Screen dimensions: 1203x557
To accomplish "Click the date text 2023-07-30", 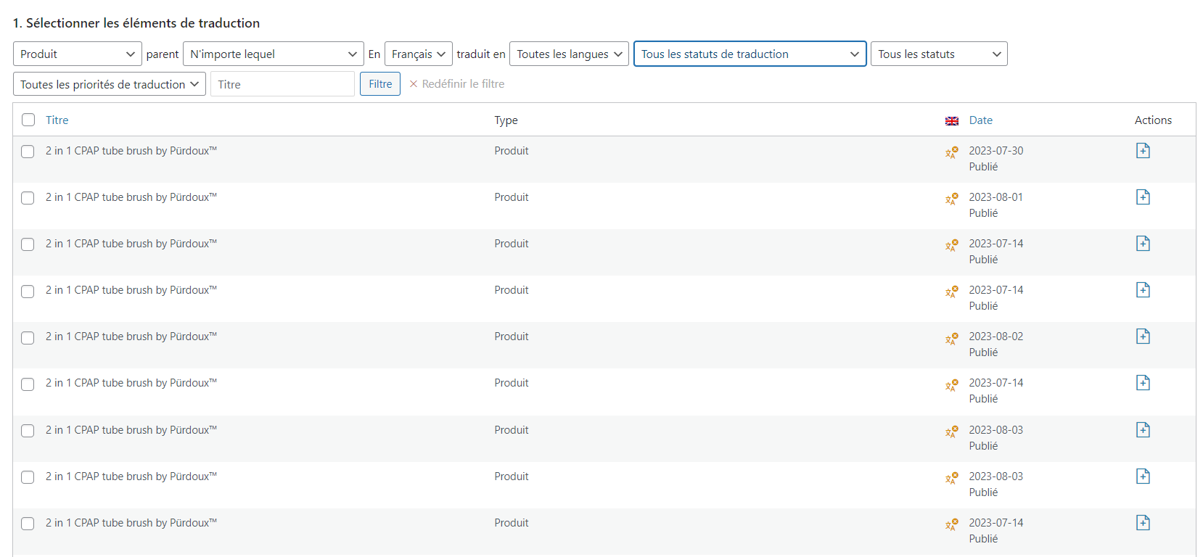I will (996, 151).
